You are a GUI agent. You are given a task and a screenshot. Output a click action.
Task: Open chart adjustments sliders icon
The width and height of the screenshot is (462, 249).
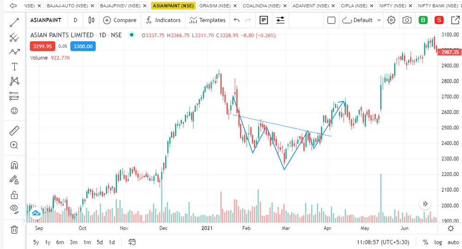280,20
